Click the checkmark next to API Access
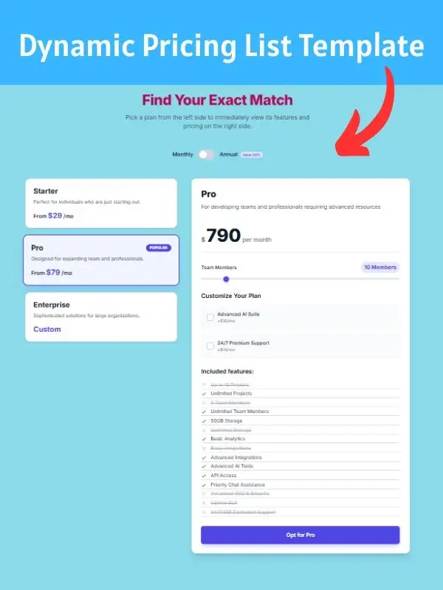Viewport: 443px width, 590px height. click(x=204, y=476)
